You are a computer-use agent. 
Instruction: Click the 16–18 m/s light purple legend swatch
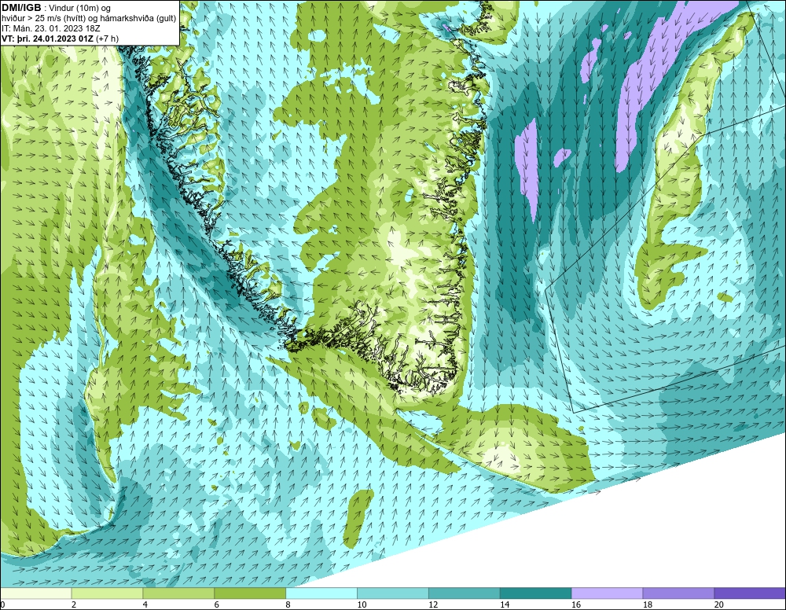point(607,593)
